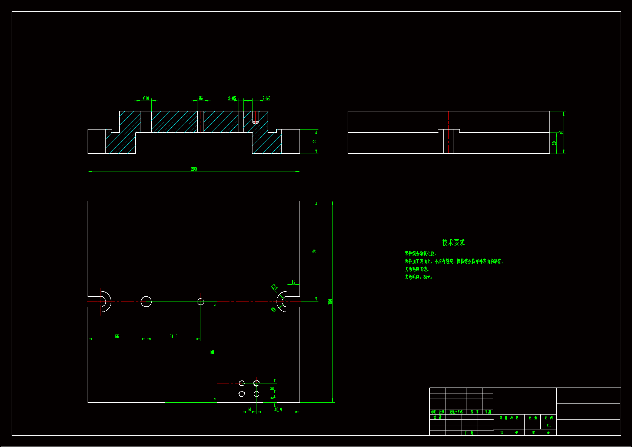Select the 图样标记 label in title block
632x447 pixels.
pos(509,418)
